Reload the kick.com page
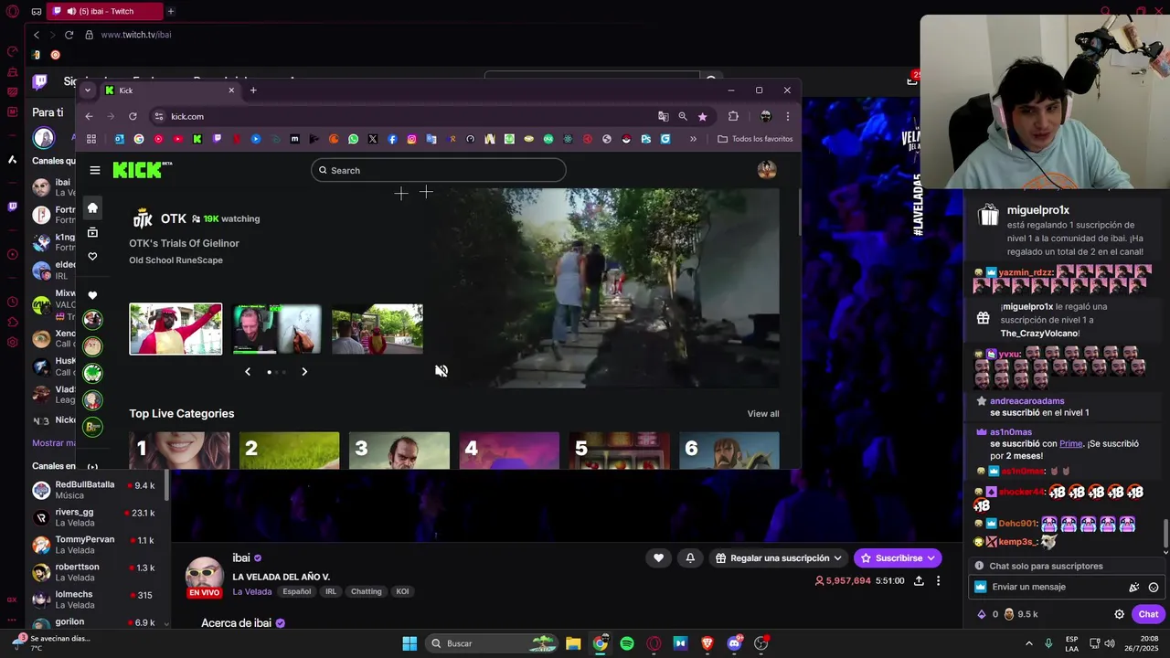 (133, 116)
